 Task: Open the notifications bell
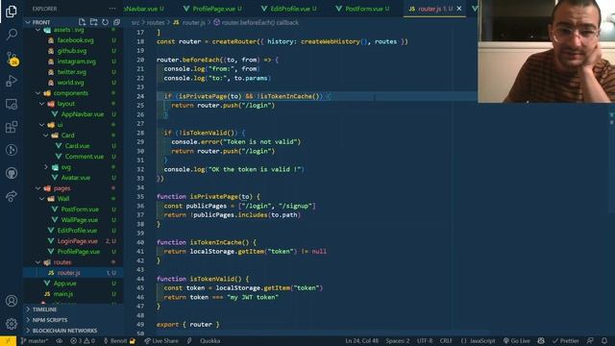click(604, 341)
